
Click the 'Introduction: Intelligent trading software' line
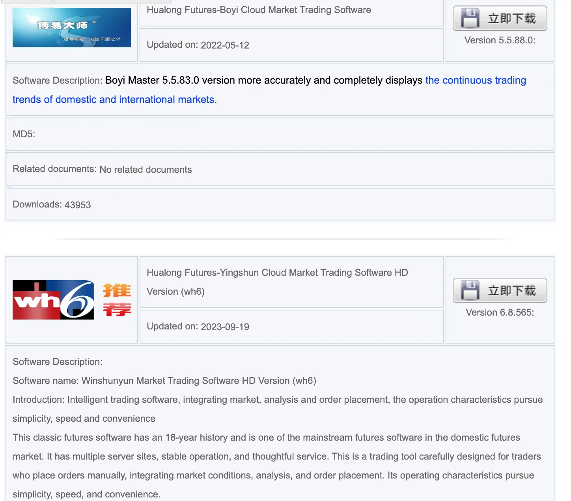pyautogui.click(x=278, y=409)
